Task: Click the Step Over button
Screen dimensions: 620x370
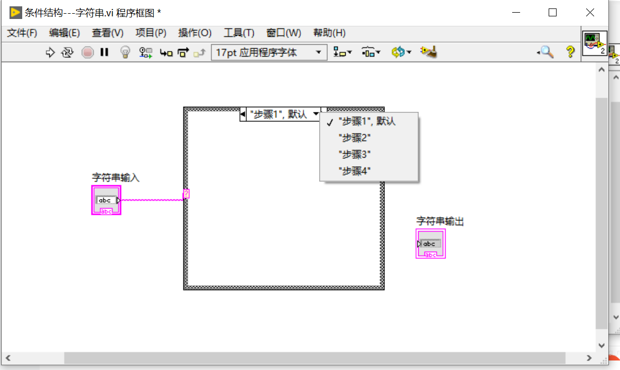Action: click(x=183, y=52)
